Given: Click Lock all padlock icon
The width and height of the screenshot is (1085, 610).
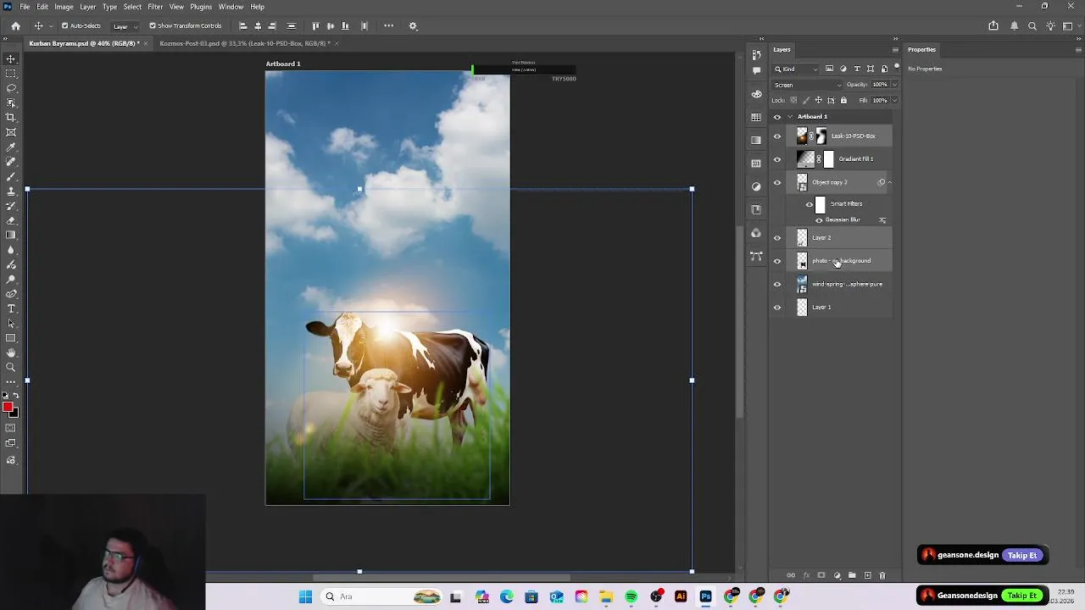Looking at the screenshot, I should (843, 100).
